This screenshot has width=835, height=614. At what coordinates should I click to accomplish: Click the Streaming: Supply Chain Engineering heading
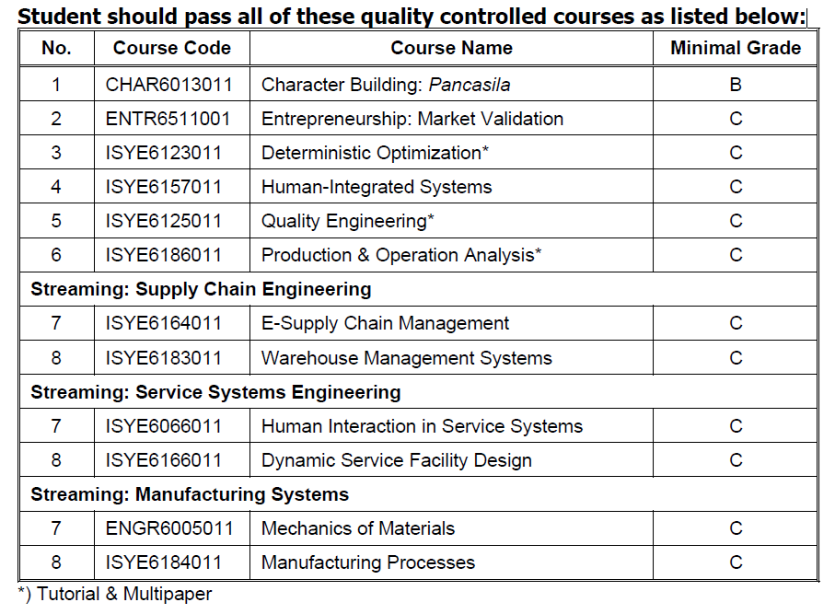click(201, 289)
